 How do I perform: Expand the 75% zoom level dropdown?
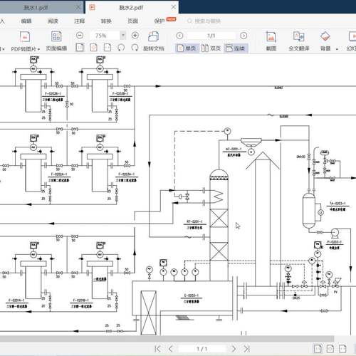click(123, 36)
